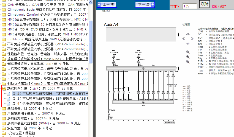Viewport: 234px width, 137px height.
Task: Click the SC1 legend entry
Action: 216,35
